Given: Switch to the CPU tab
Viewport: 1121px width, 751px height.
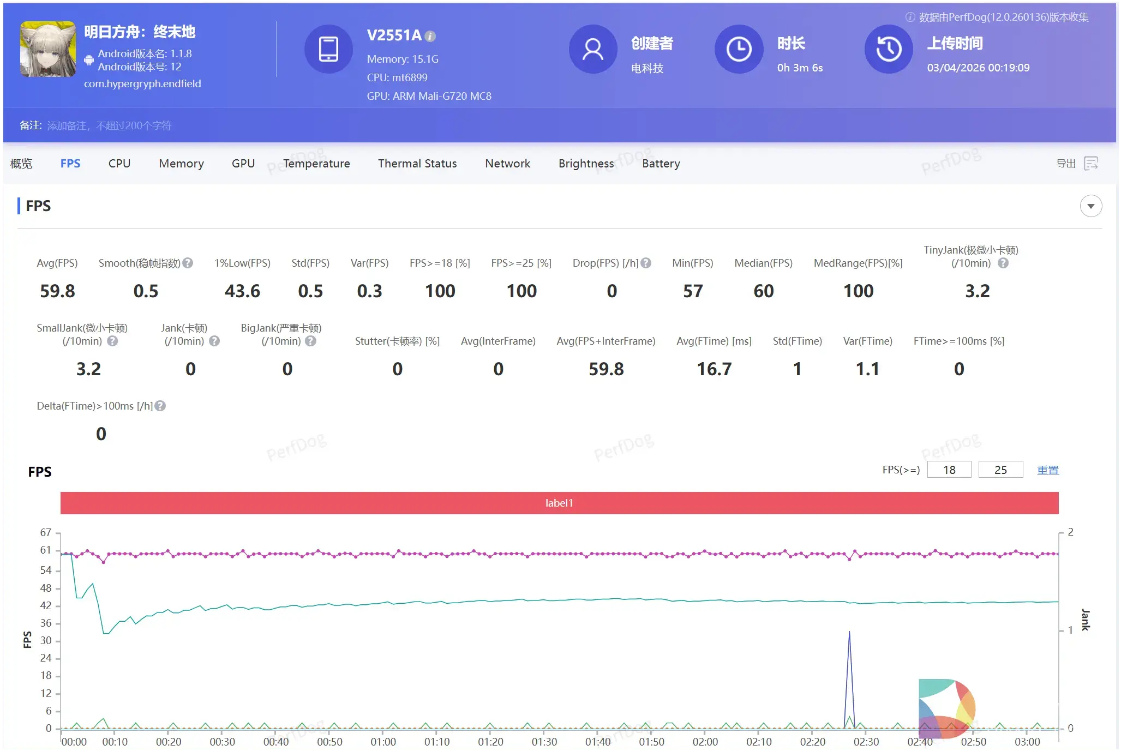Looking at the screenshot, I should [119, 164].
